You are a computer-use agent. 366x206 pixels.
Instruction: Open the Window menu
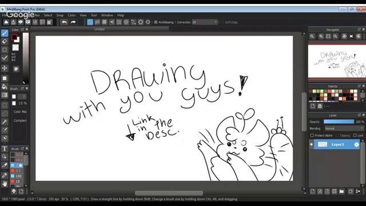107,15
